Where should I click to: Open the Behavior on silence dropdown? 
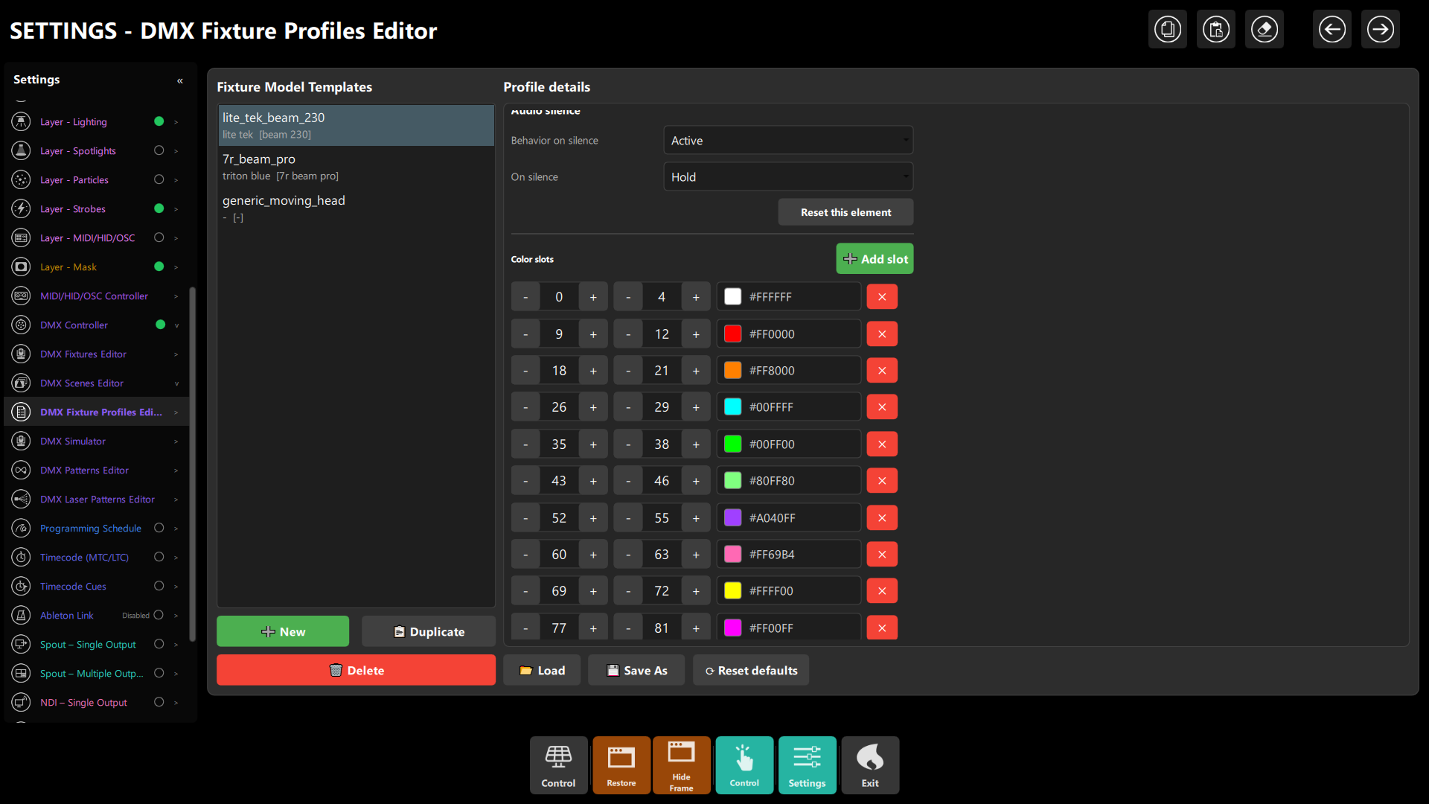point(788,140)
